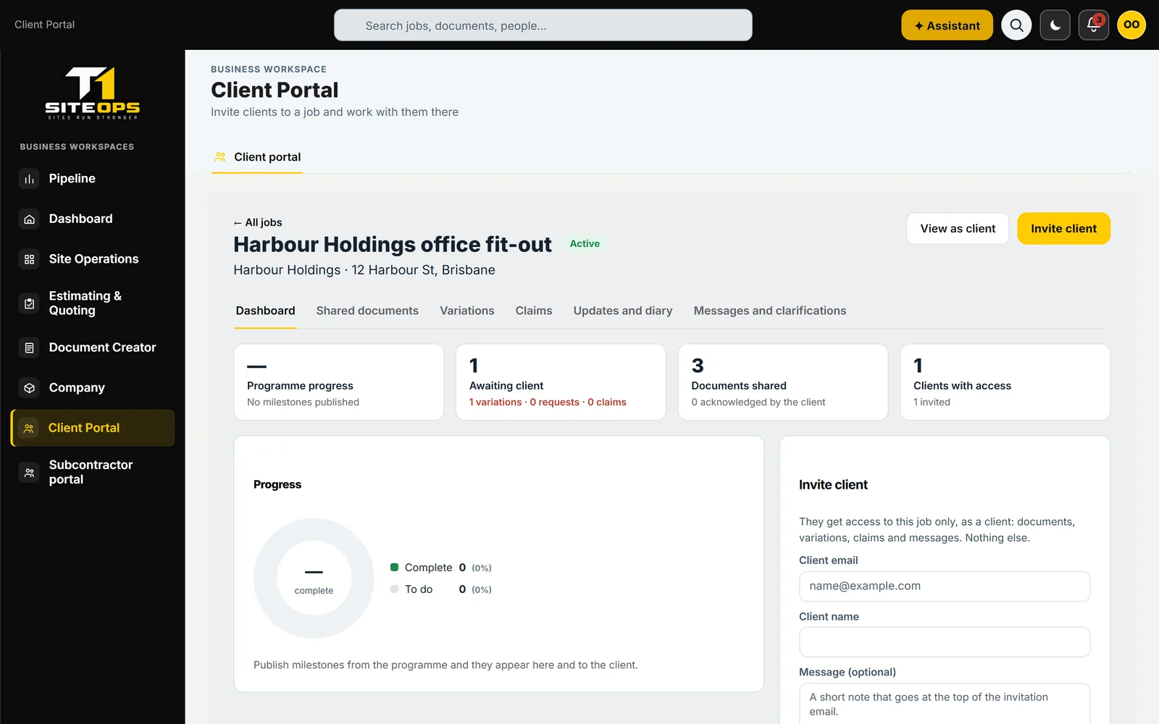Screen dimensions: 1159x724
Task: Open Messages and clarifications tab
Action: coord(770,311)
